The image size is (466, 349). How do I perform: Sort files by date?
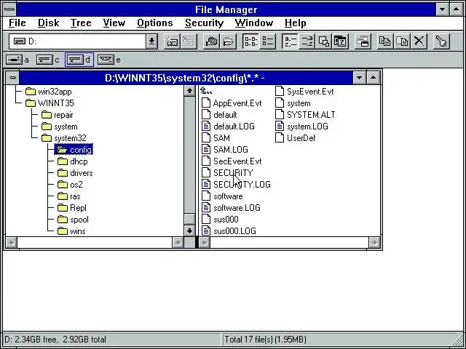[340, 41]
